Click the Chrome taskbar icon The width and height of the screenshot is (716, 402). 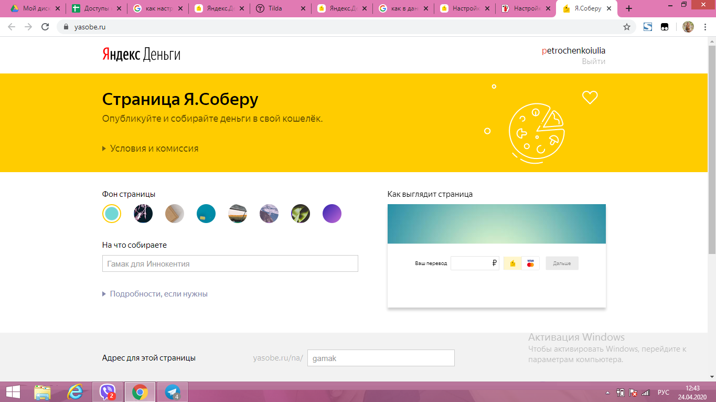[x=140, y=392]
